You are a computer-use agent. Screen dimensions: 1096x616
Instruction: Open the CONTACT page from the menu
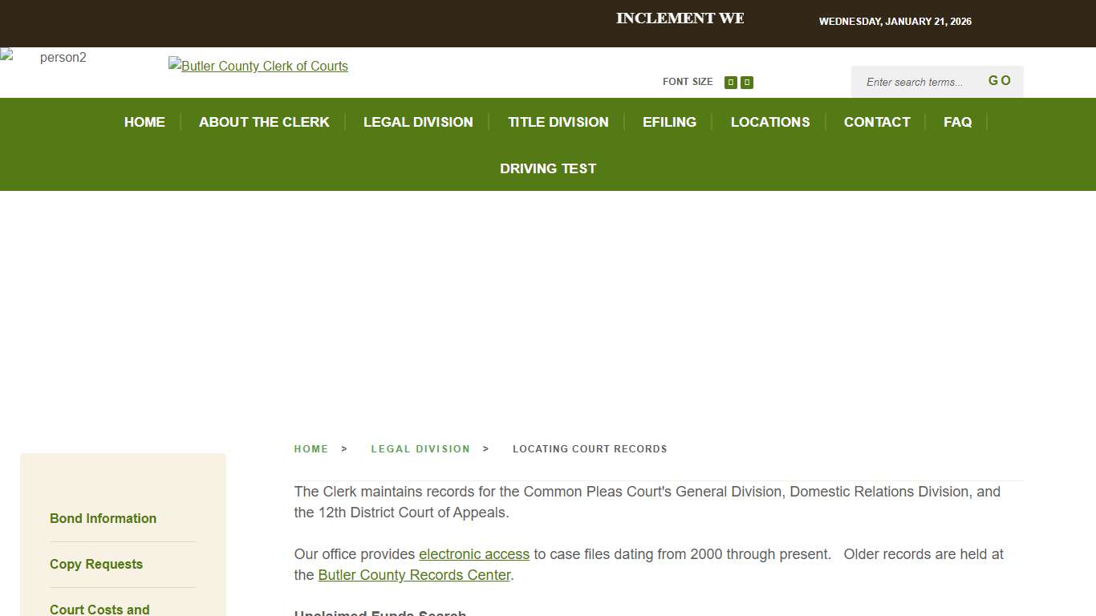pyautogui.click(x=876, y=122)
